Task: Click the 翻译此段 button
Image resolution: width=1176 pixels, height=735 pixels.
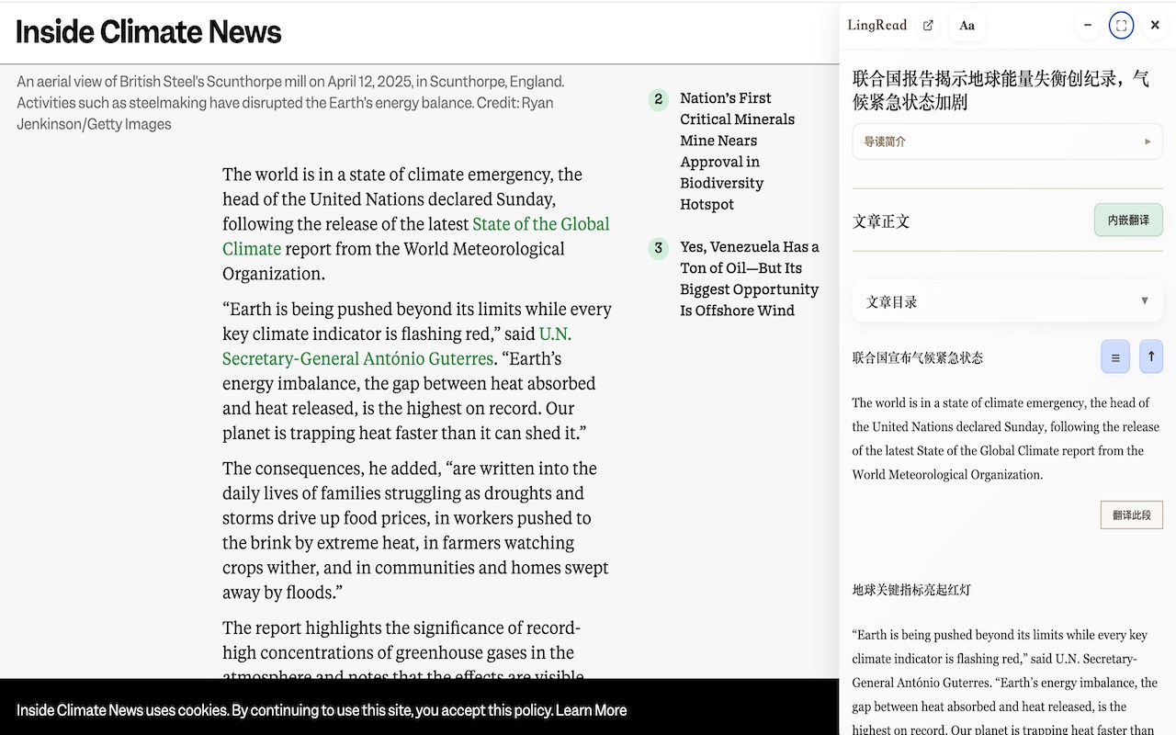Action: pyautogui.click(x=1131, y=515)
